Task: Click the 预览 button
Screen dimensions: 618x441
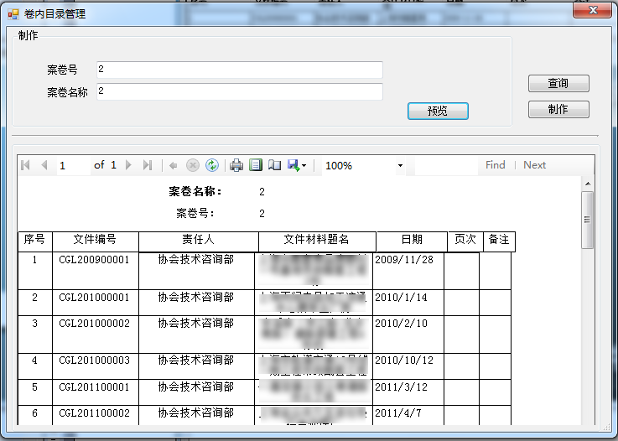Action: coord(437,111)
